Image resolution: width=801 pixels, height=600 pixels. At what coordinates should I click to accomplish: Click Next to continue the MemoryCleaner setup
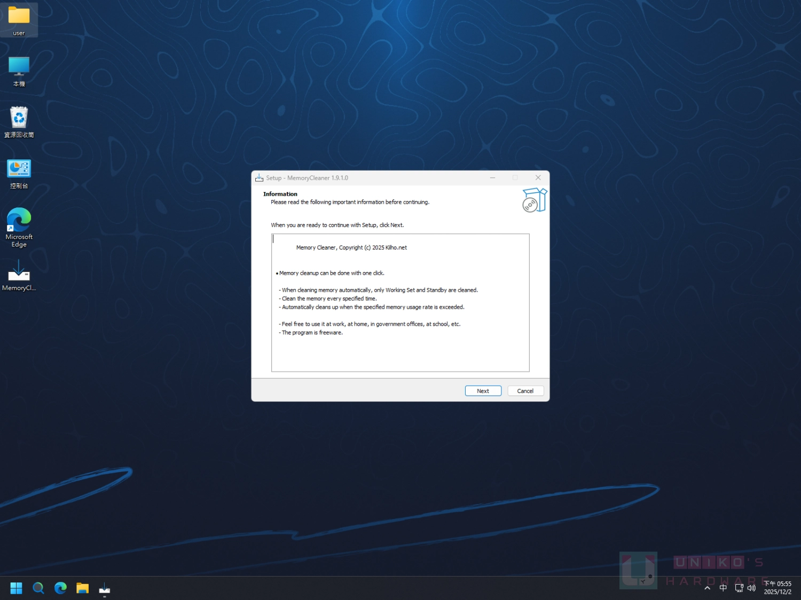pyautogui.click(x=483, y=391)
